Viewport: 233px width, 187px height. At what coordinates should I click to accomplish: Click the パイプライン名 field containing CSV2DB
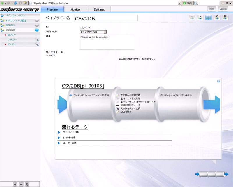[106, 18]
